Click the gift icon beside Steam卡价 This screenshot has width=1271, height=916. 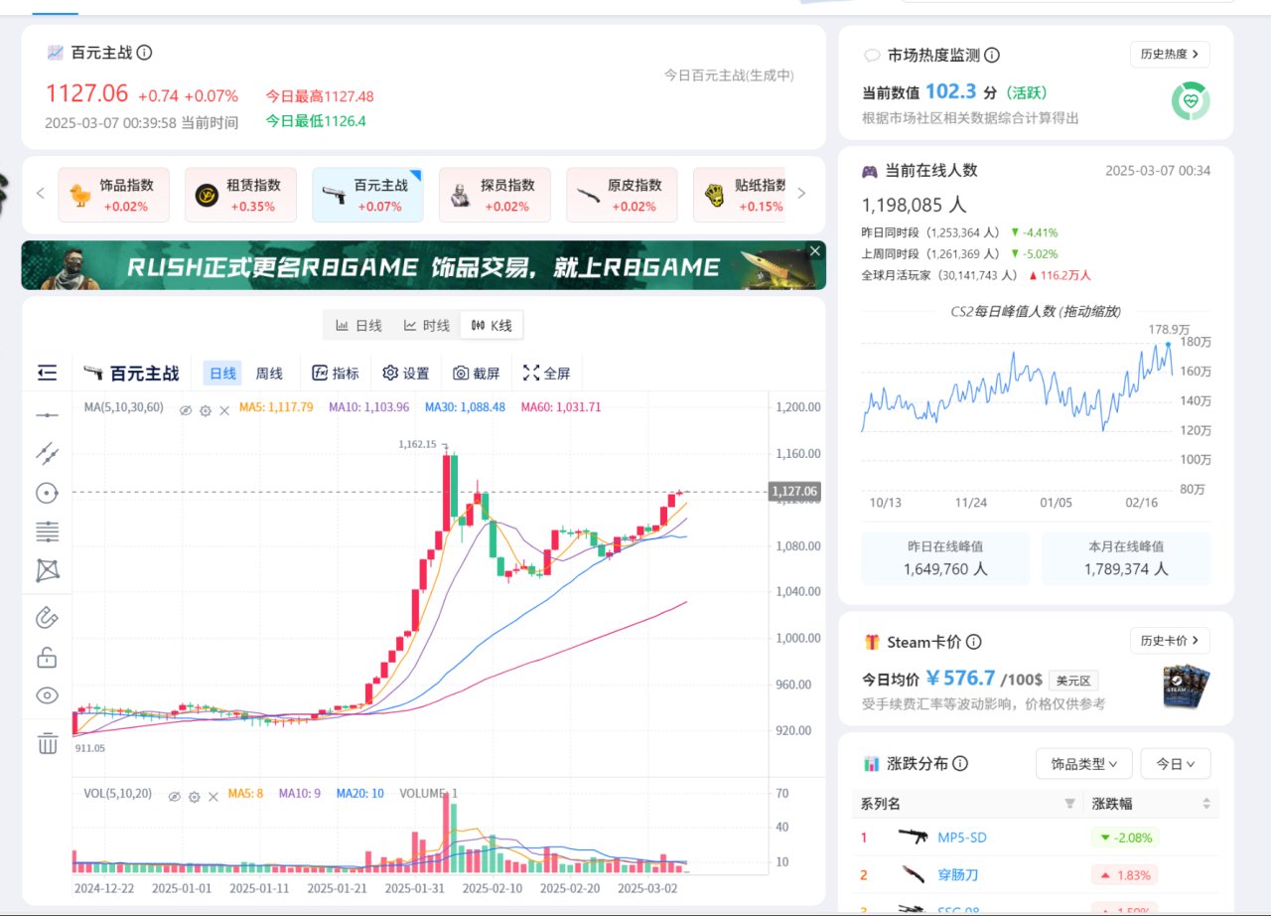[872, 642]
